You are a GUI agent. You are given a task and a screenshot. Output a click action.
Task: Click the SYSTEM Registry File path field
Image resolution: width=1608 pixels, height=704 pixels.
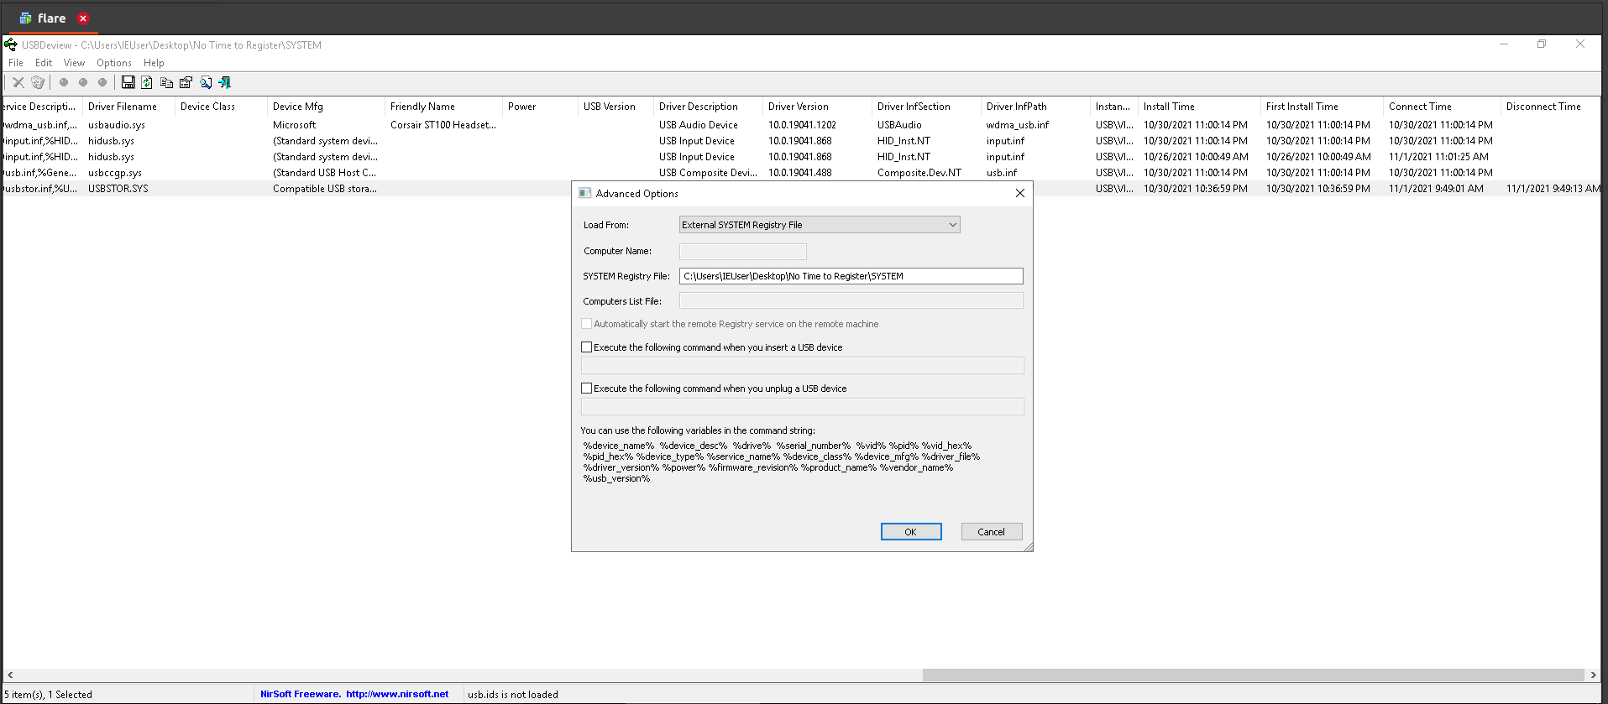click(x=851, y=276)
